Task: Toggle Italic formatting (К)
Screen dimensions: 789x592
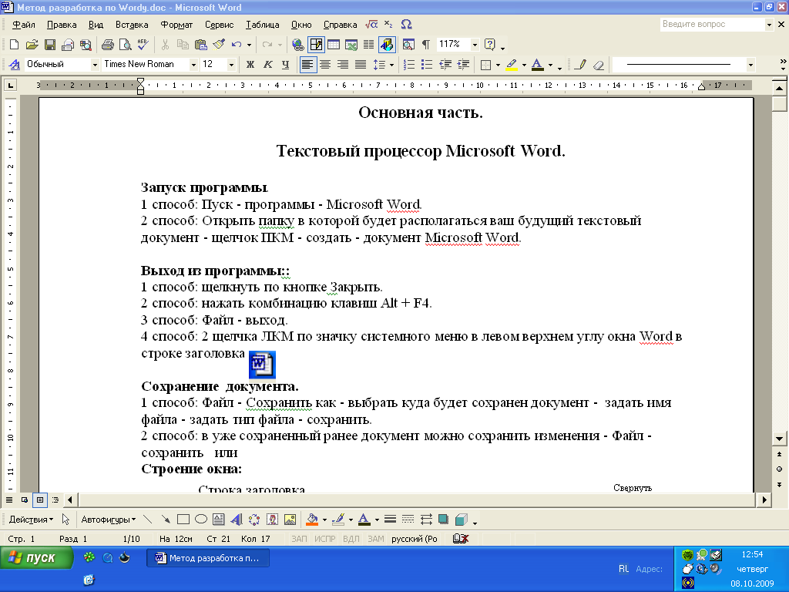Action: [267, 65]
